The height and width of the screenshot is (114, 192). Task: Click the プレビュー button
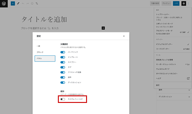click(x=166, y=3)
